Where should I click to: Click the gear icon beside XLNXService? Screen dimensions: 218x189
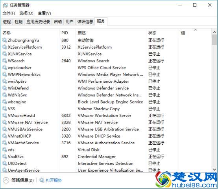point(4,54)
